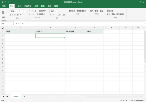Click 删除 in the 单元格 group
146x102 pixels.
coord(96,11)
